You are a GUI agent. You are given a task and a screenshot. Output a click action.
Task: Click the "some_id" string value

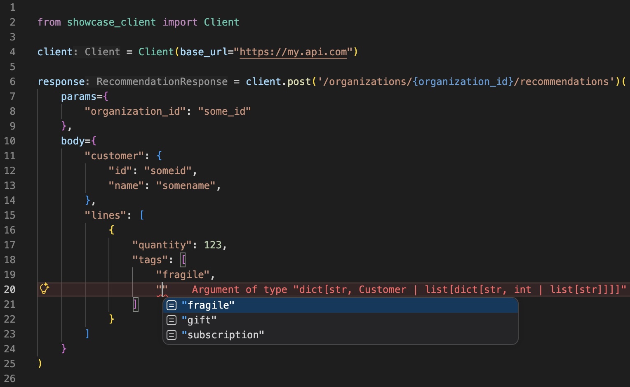point(224,111)
